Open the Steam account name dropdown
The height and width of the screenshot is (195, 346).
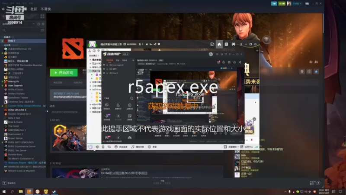point(297,3)
